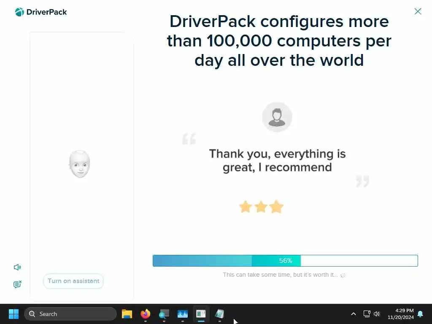
Task: Click the DriverPack logo
Action: (41, 12)
